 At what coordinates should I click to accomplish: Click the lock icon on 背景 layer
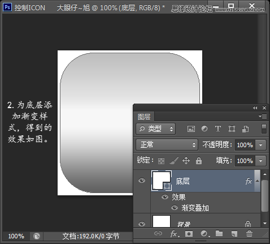248,224
